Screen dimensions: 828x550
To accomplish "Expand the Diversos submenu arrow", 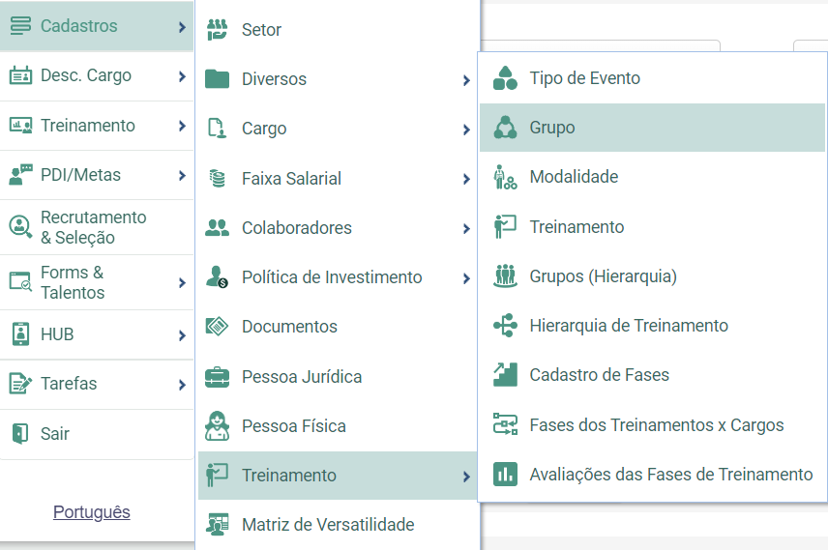I will pyautogui.click(x=466, y=80).
